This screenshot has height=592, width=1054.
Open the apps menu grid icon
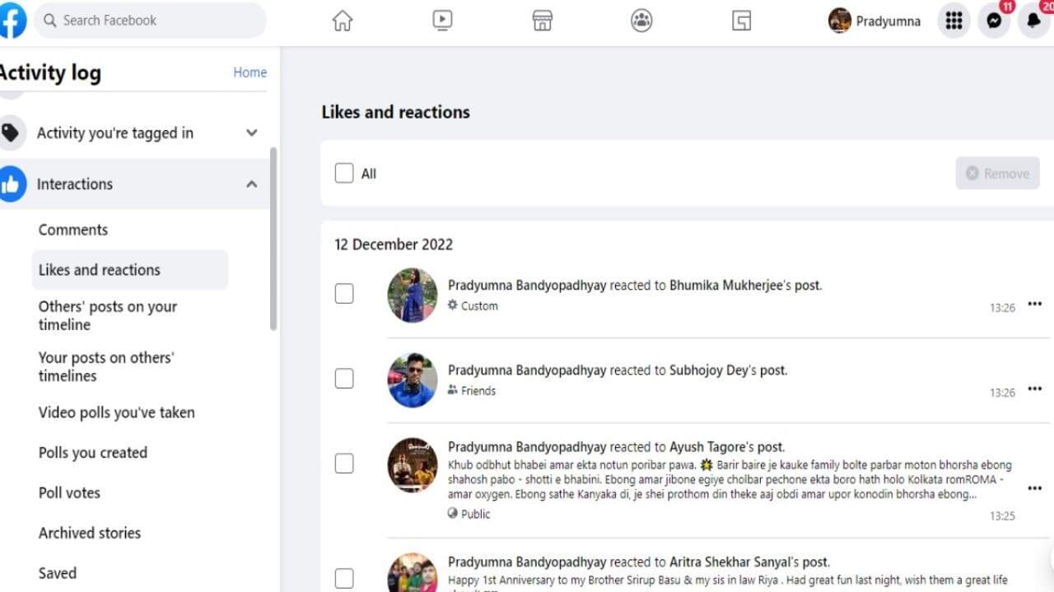953,21
